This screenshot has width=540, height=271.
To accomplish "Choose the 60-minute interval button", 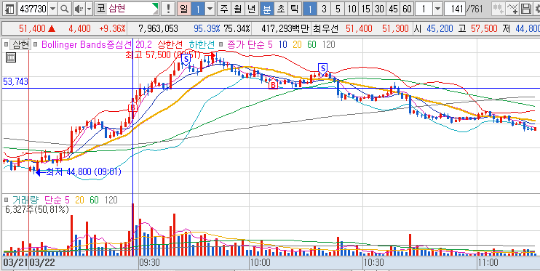I will click(407, 9).
